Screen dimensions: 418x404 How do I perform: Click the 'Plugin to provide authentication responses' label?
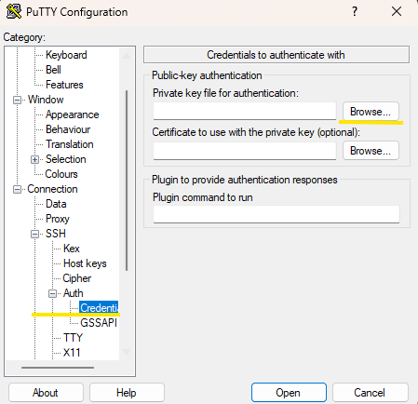[245, 180]
